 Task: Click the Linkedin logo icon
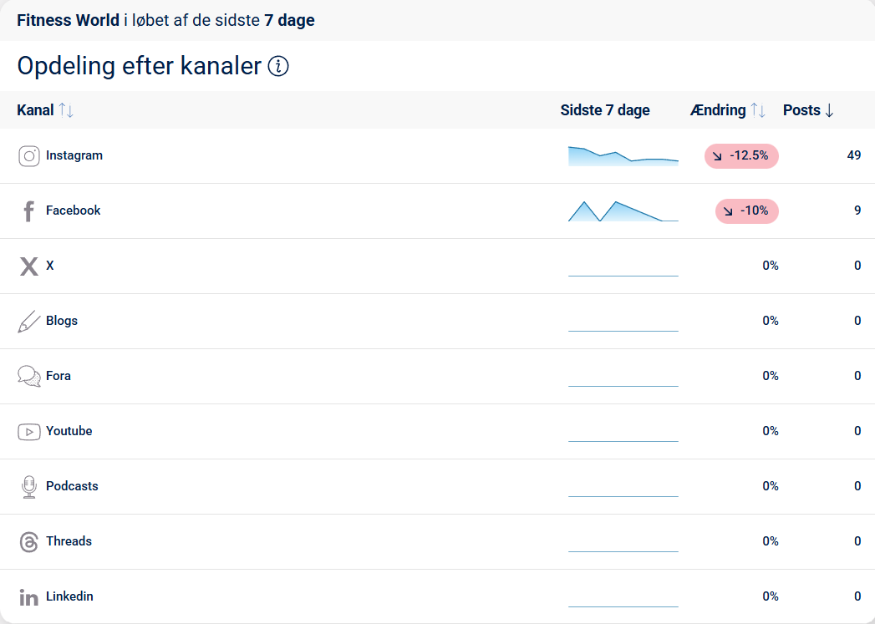[x=29, y=597]
